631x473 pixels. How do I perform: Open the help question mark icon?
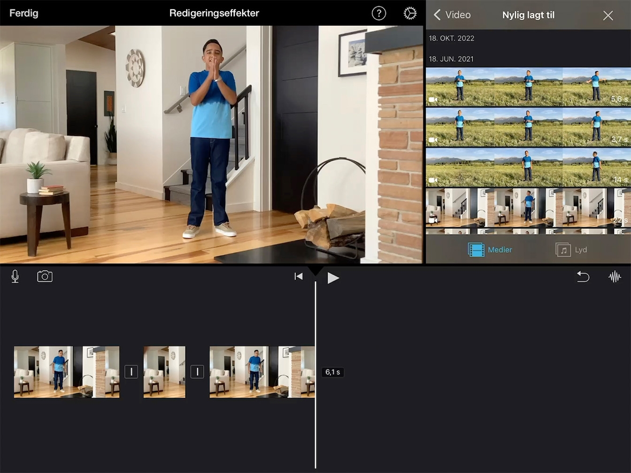click(x=379, y=13)
